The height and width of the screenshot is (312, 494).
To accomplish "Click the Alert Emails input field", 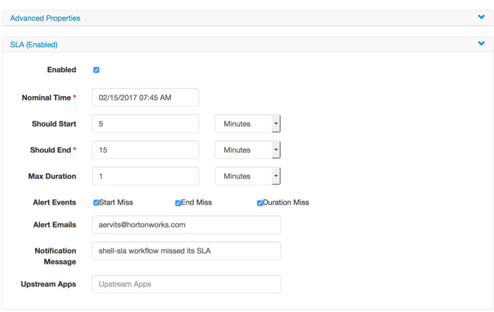I will click(187, 225).
